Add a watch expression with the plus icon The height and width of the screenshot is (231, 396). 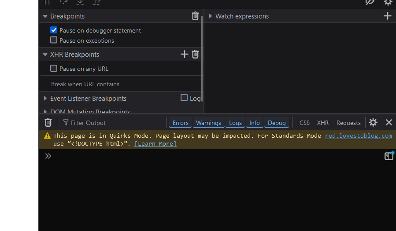point(387,16)
